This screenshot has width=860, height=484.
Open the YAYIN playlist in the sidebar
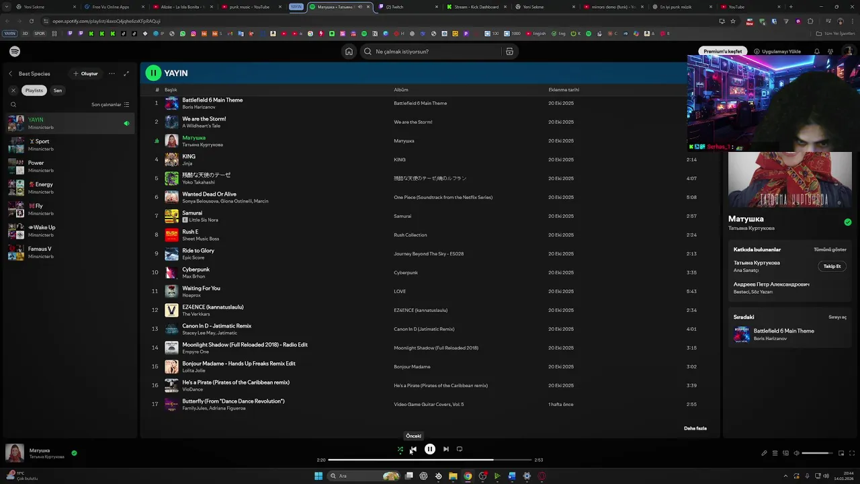pyautogui.click(x=69, y=123)
